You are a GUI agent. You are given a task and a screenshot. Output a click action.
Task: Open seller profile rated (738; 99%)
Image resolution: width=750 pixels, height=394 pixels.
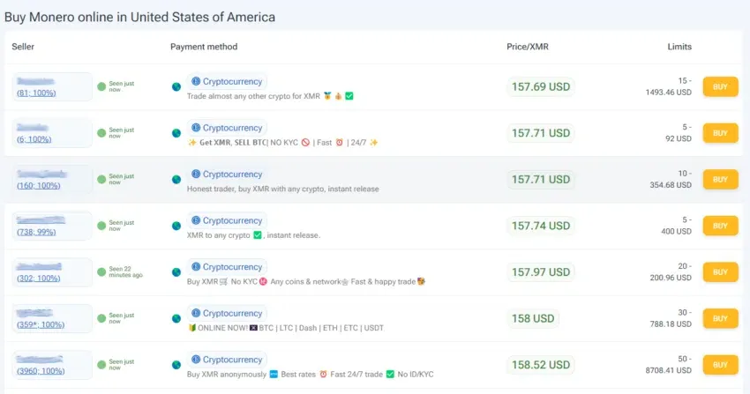[36, 232]
